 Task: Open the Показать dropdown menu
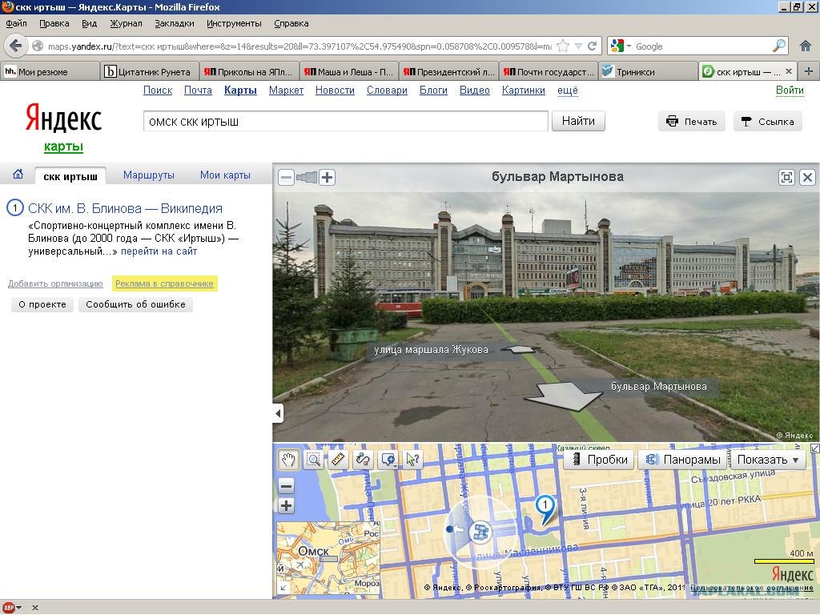769,460
